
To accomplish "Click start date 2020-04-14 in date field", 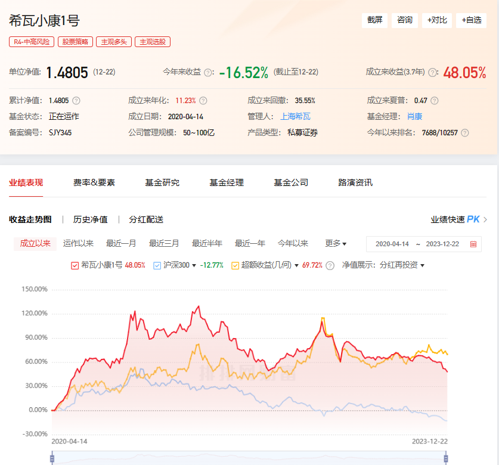I will (x=392, y=244).
